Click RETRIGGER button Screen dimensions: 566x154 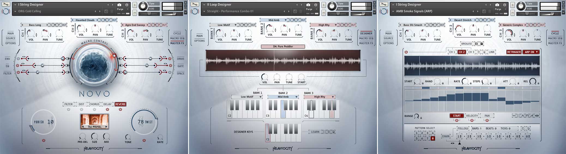[514, 52]
